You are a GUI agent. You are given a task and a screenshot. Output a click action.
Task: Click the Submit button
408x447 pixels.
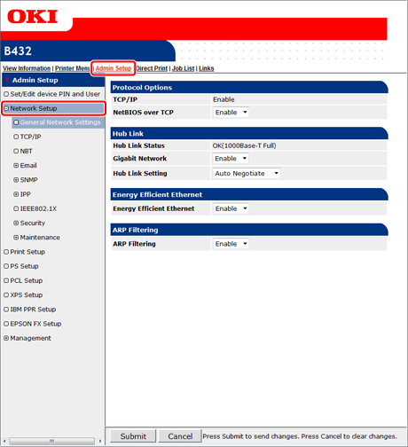coord(133,436)
